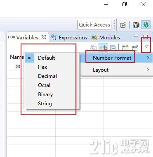
Task: Open the View Menu triangle dropdown
Action: (147, 47)
